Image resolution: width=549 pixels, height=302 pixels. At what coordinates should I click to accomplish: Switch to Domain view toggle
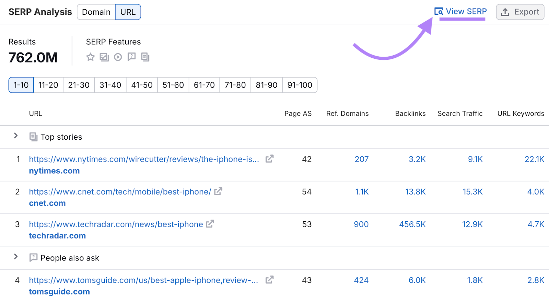[x=96, y=12]
